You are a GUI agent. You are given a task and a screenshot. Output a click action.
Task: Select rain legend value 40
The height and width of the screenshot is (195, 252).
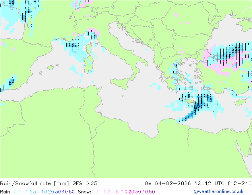65,192
